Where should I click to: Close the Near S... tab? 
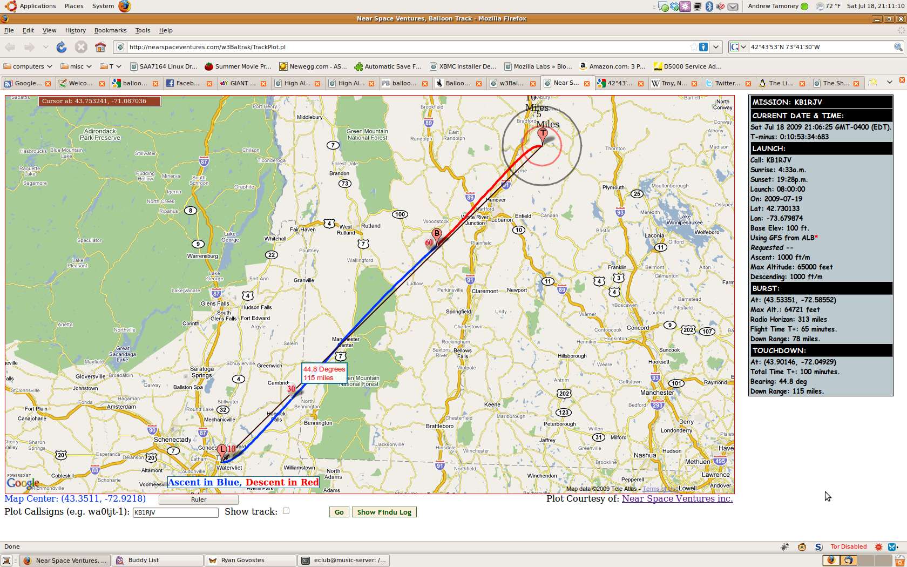pyautogui.click(x=587, y=83)
